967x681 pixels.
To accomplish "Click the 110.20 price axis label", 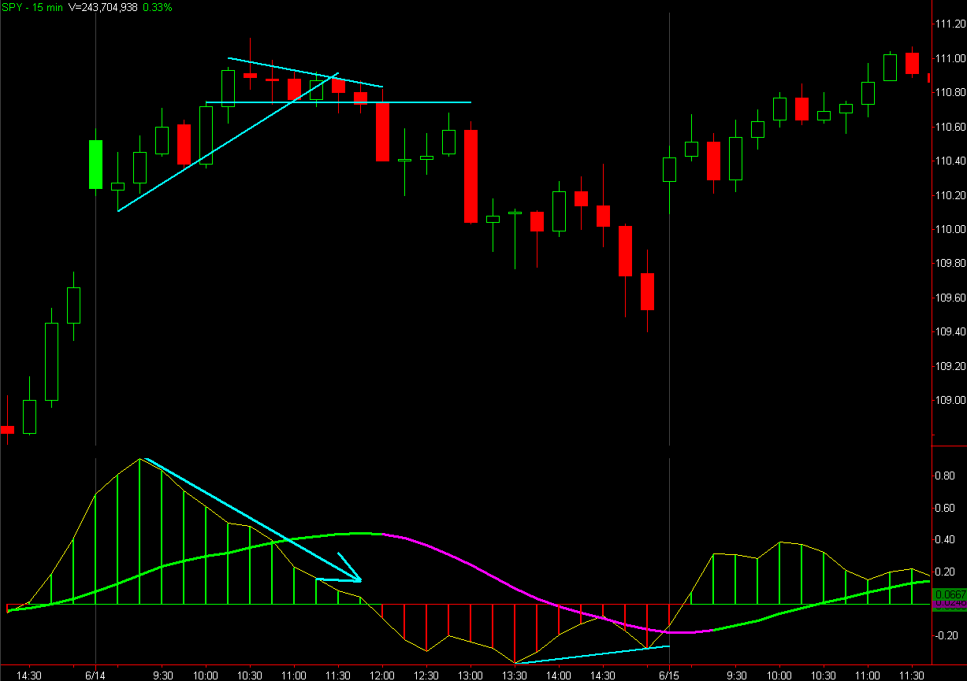I will click(x=950, y=195).
